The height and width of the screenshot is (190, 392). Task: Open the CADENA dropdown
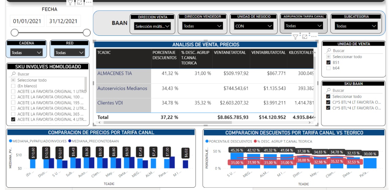coord(27,53)
